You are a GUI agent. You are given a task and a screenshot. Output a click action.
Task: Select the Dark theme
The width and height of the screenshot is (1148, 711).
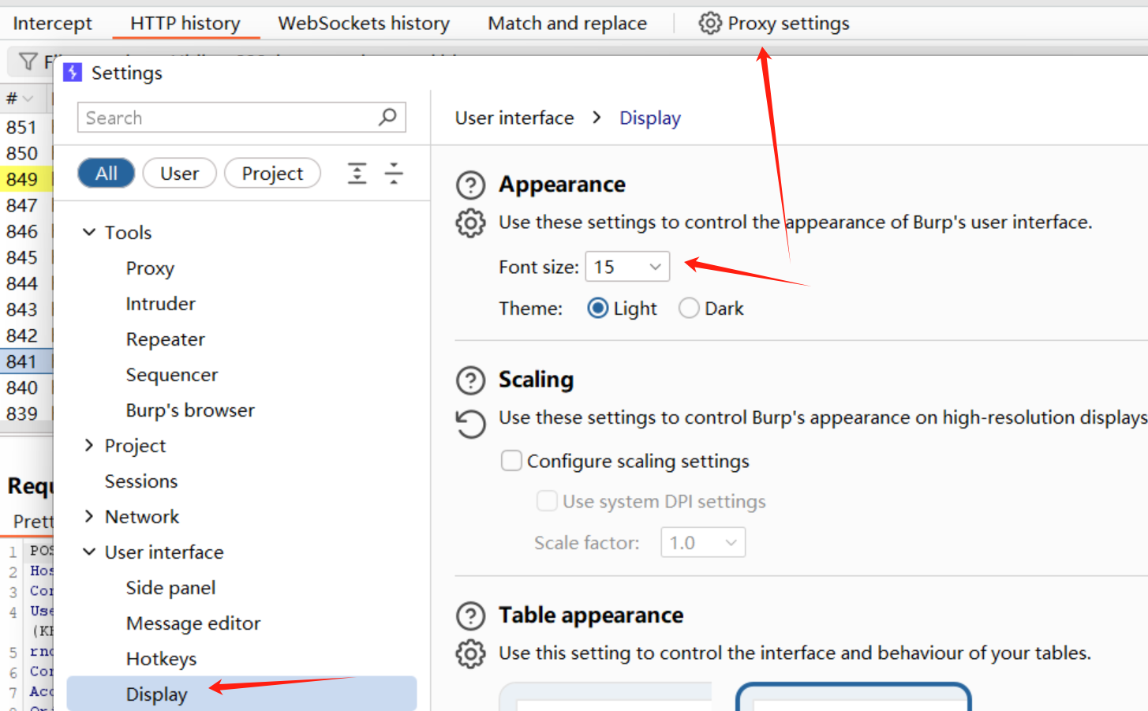(x=689, y=308)
